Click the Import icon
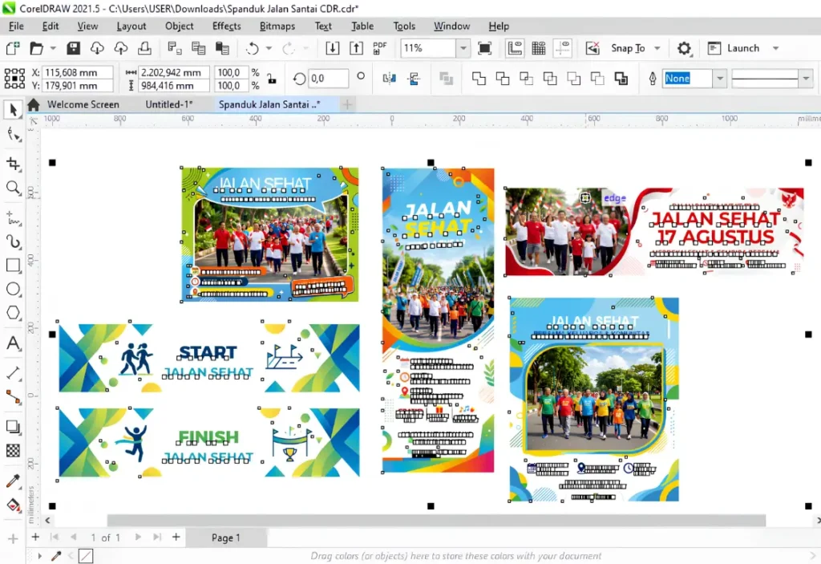This screenshot has width=821, height=564. (x=333, y=48)
